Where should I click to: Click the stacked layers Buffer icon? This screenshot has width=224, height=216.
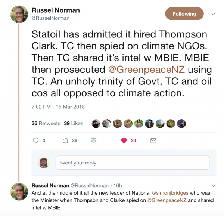tap(94, 141)
